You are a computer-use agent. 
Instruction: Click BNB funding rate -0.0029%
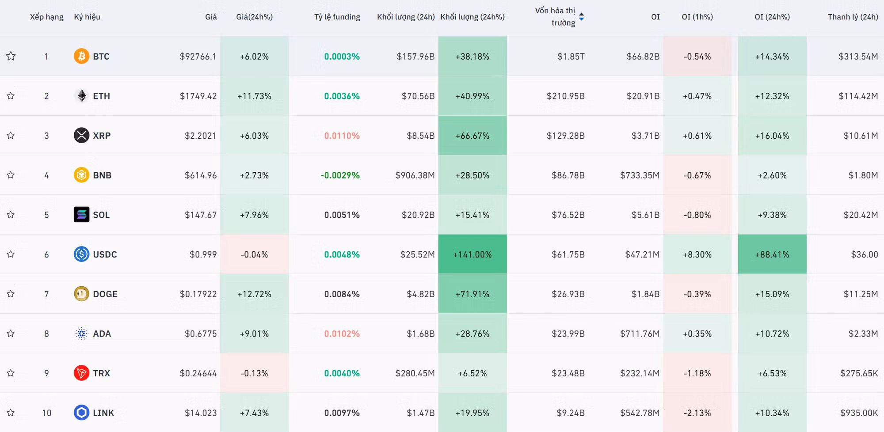point(340,175)
